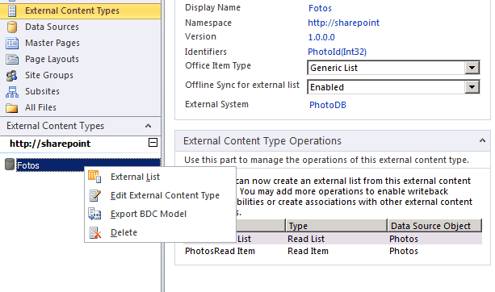Image resolution: width=495 pixels, height=292 pixels.
Task: Select the Read List type cell
Action: click(x=306, y=239)
